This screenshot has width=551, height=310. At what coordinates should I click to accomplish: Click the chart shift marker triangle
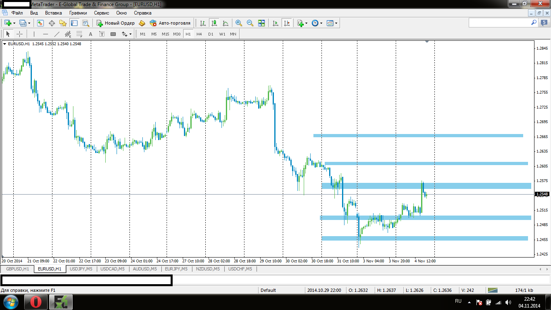427,42
